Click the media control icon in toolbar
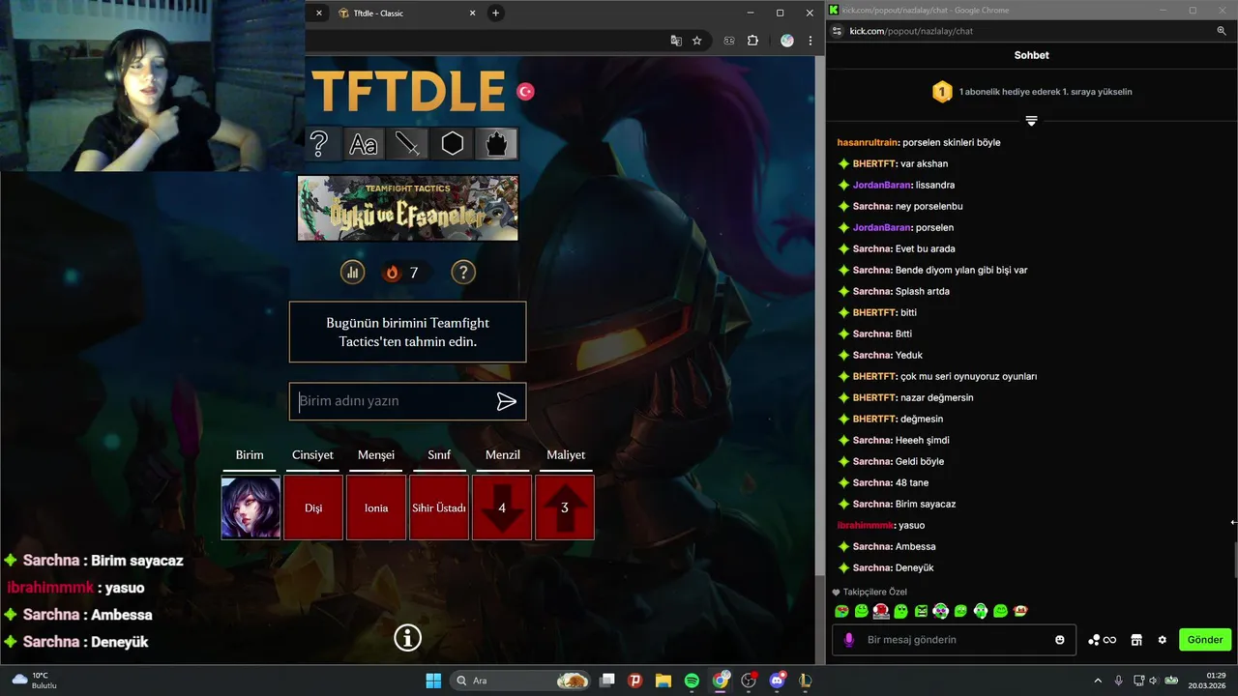The height and width of the screenshot is (696, 1238). coord(729,41)
